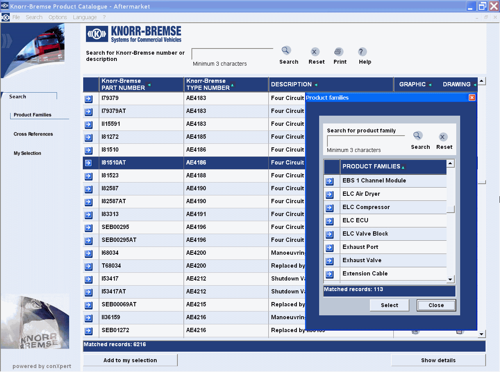This screenshot has width=500, height=372.
Task: Click the Help question mark icon
Action: point(362,52)
